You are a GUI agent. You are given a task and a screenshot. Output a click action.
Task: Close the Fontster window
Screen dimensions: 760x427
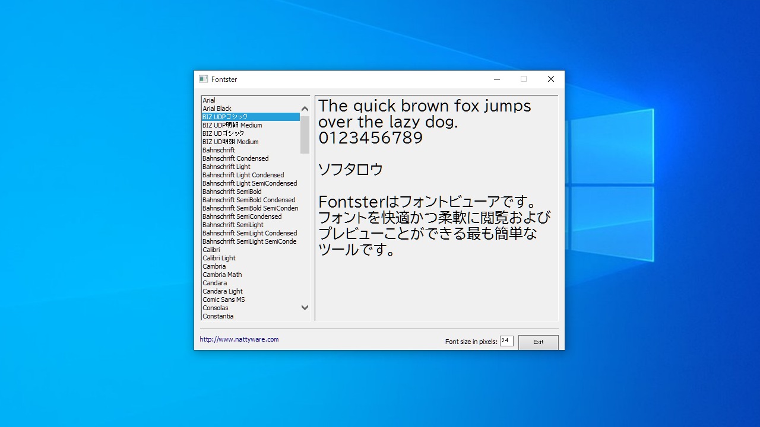(x=551, y=79)
